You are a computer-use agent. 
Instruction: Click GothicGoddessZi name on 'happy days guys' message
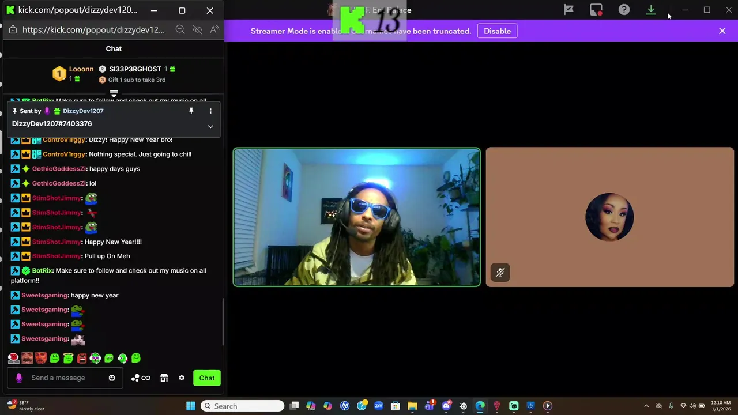pos(59,168)
